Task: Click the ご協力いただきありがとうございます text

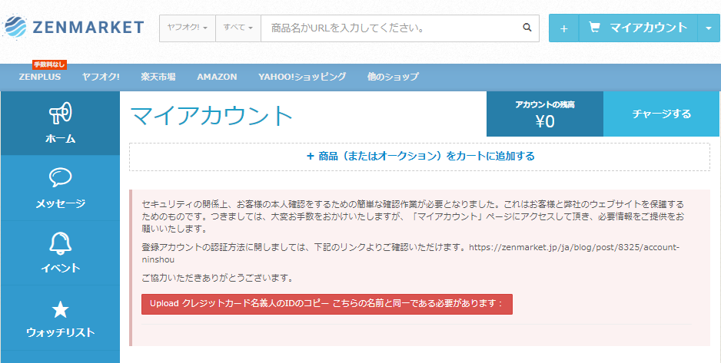Action: 217,278
